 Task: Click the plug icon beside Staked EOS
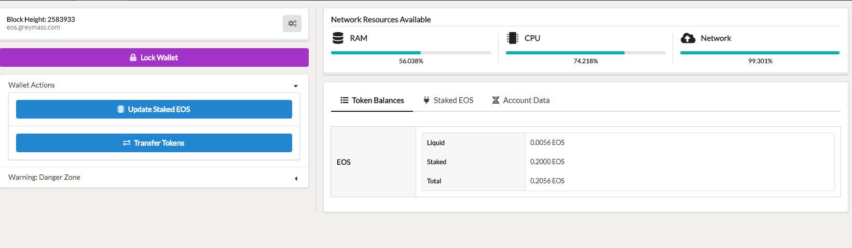pyautogui.click(x=427, y=100)
